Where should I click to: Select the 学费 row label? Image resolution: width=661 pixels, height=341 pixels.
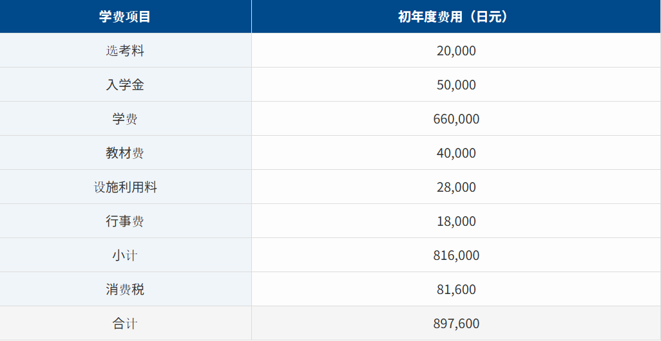[125, 119]
